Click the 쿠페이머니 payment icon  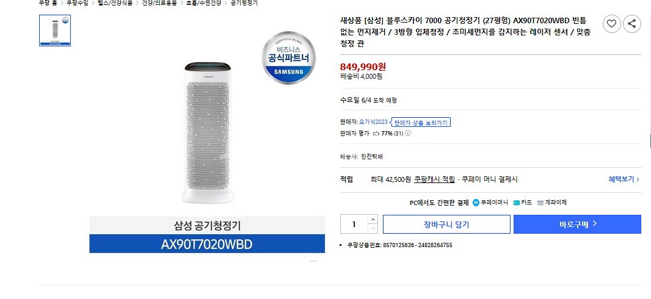(x=476, y=203)
